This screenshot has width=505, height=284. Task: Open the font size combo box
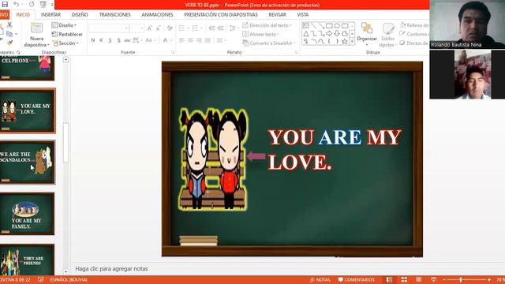(137, 28)
